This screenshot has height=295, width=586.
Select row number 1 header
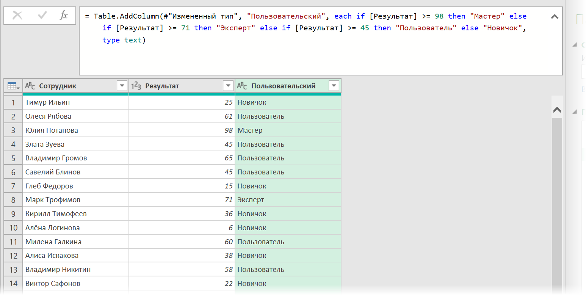[x=13, y=102]
